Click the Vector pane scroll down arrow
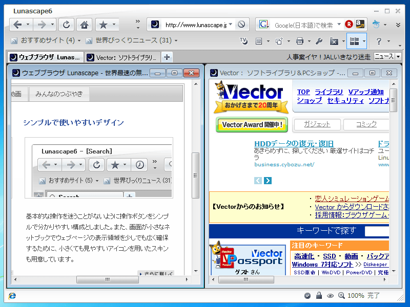 [394, 271]
